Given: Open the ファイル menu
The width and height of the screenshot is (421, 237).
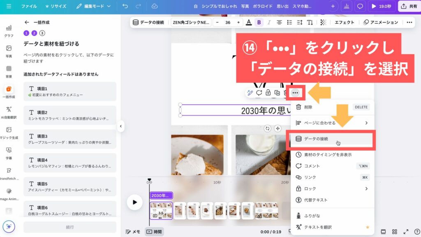Looking at the screenshot, I should [x=29, y=6].
